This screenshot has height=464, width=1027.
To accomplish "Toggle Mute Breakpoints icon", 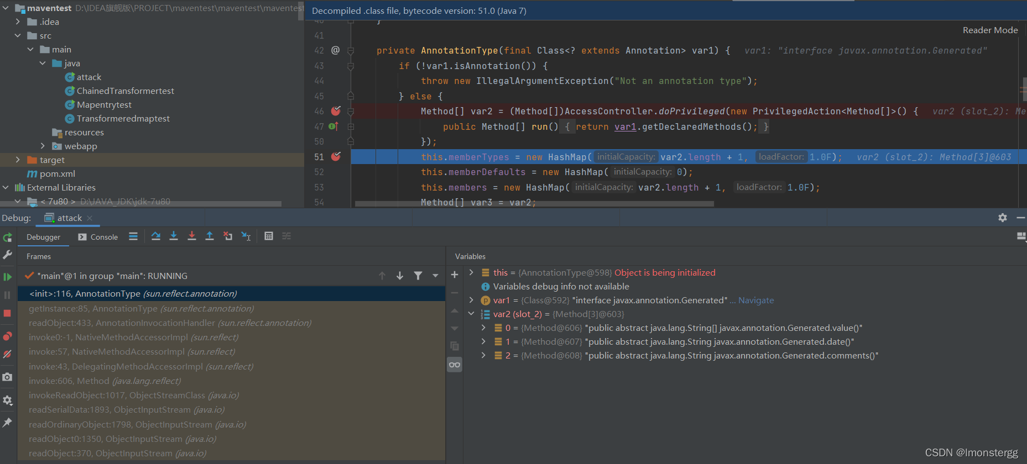I will click(x=7, y=354).
